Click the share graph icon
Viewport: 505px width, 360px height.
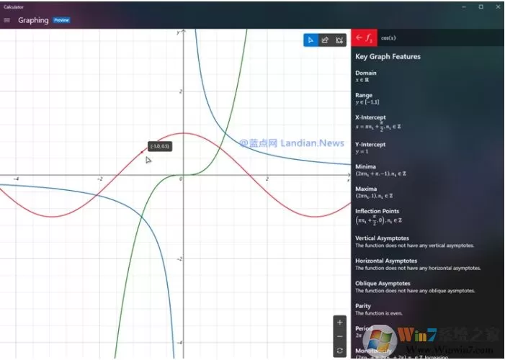point(325,40)
